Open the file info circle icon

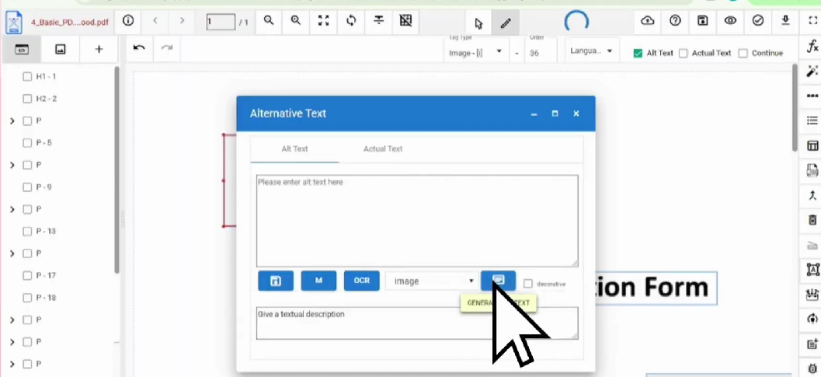128,21
